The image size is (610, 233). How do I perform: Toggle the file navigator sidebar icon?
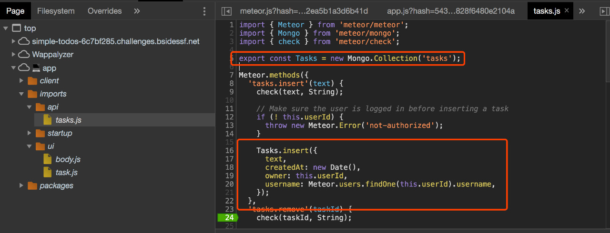point(227,11)
